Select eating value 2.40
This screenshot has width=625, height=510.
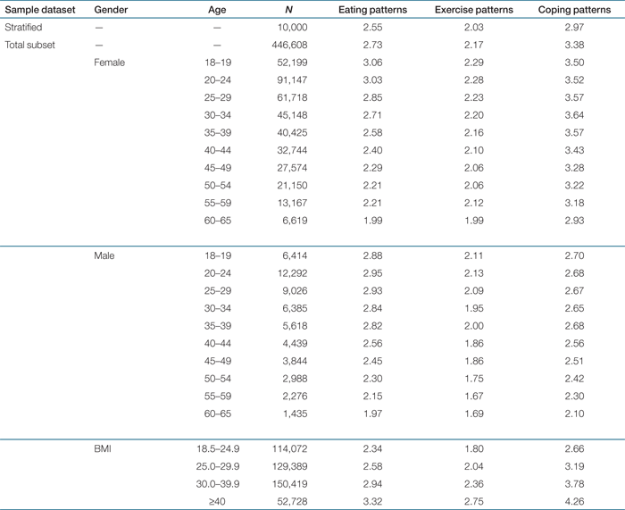(x=372, y=150)
